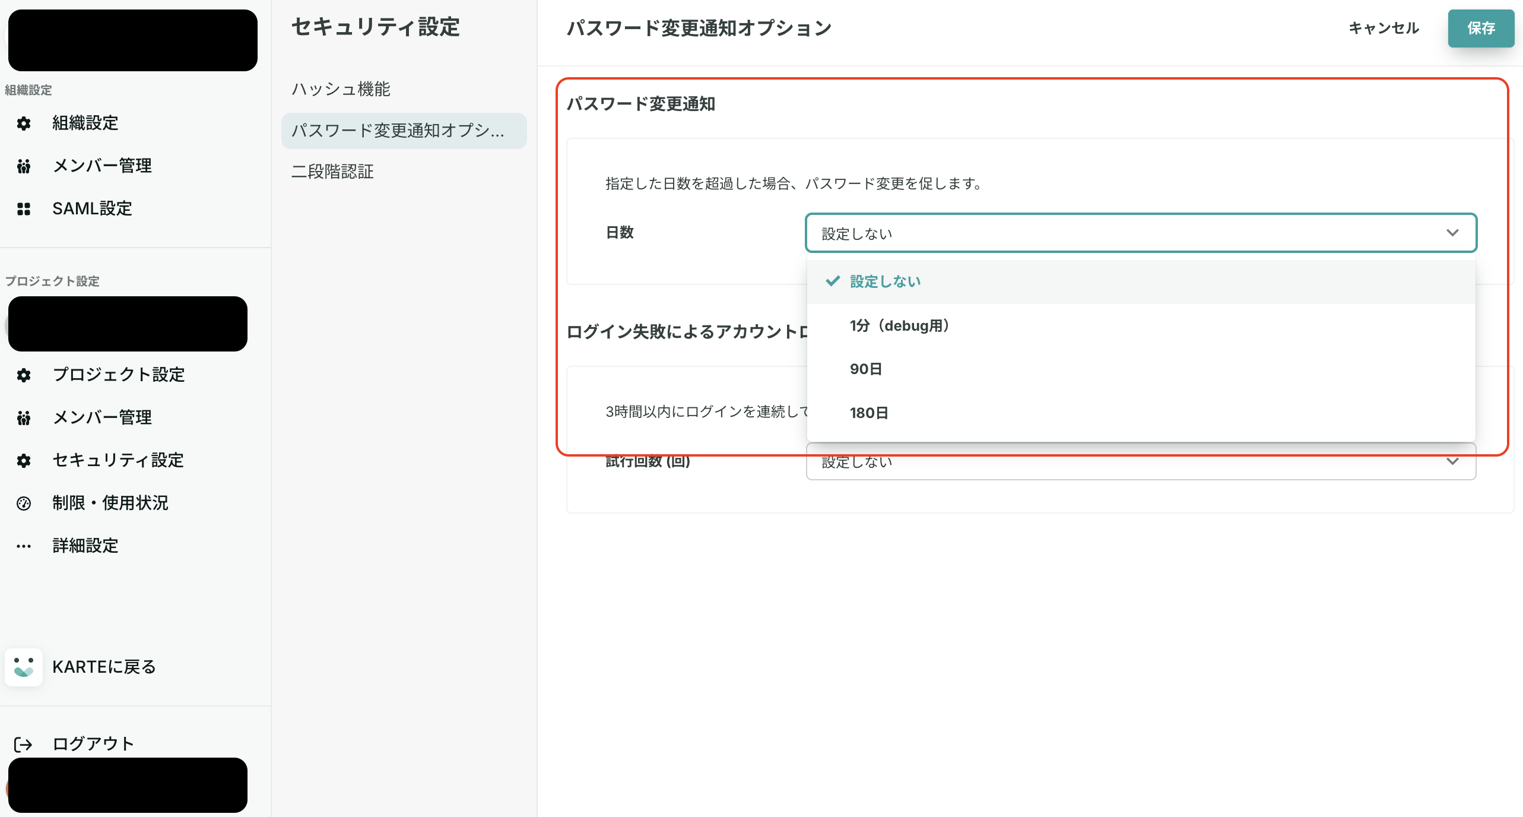Collapse the 日数 dropdown field
Image resolution: width=1523 pixels, height=817 pixels.
coord(1141,233)
